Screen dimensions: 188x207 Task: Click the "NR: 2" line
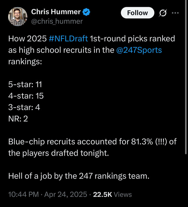(x=18, y=119)
